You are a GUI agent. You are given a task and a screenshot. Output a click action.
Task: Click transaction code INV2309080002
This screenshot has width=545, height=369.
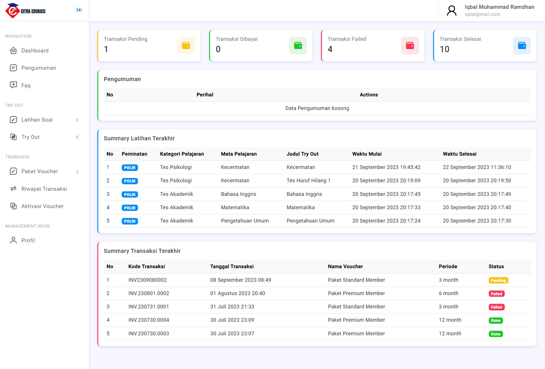click(x=147, y=280)
